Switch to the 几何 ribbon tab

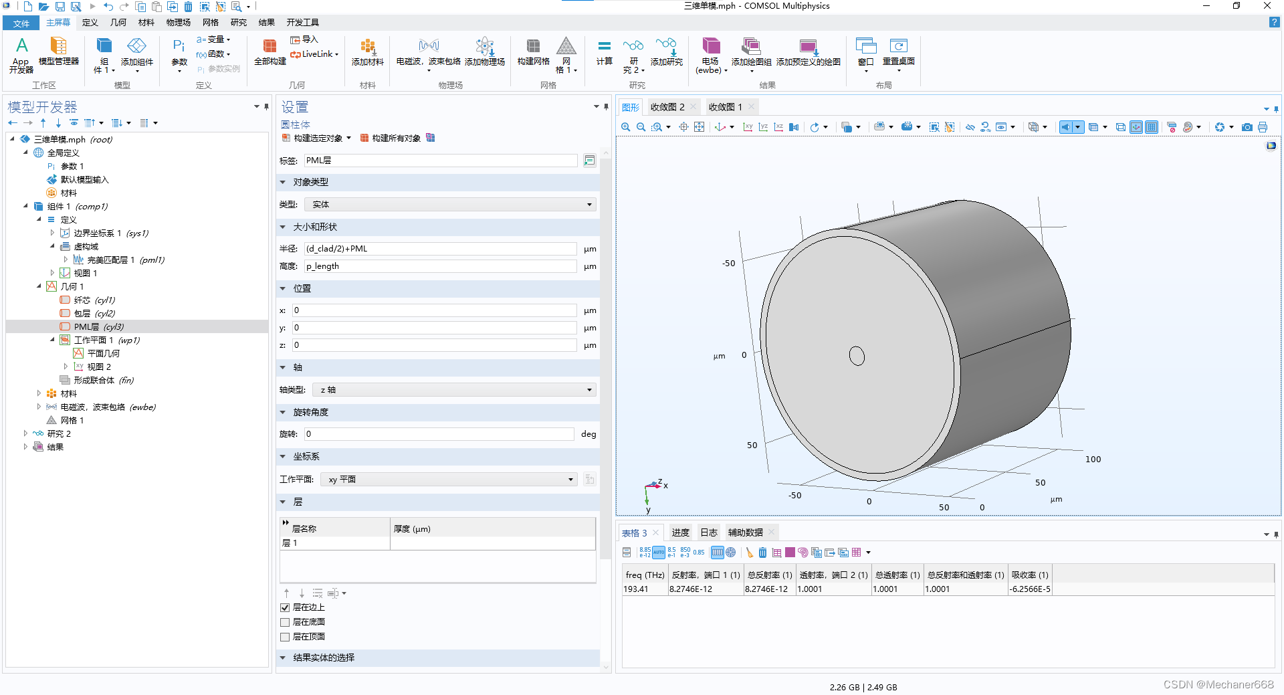[x=118, y=23]
